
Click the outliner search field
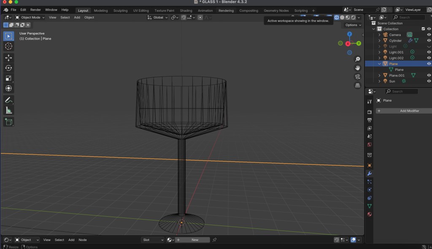click(408, 17)
